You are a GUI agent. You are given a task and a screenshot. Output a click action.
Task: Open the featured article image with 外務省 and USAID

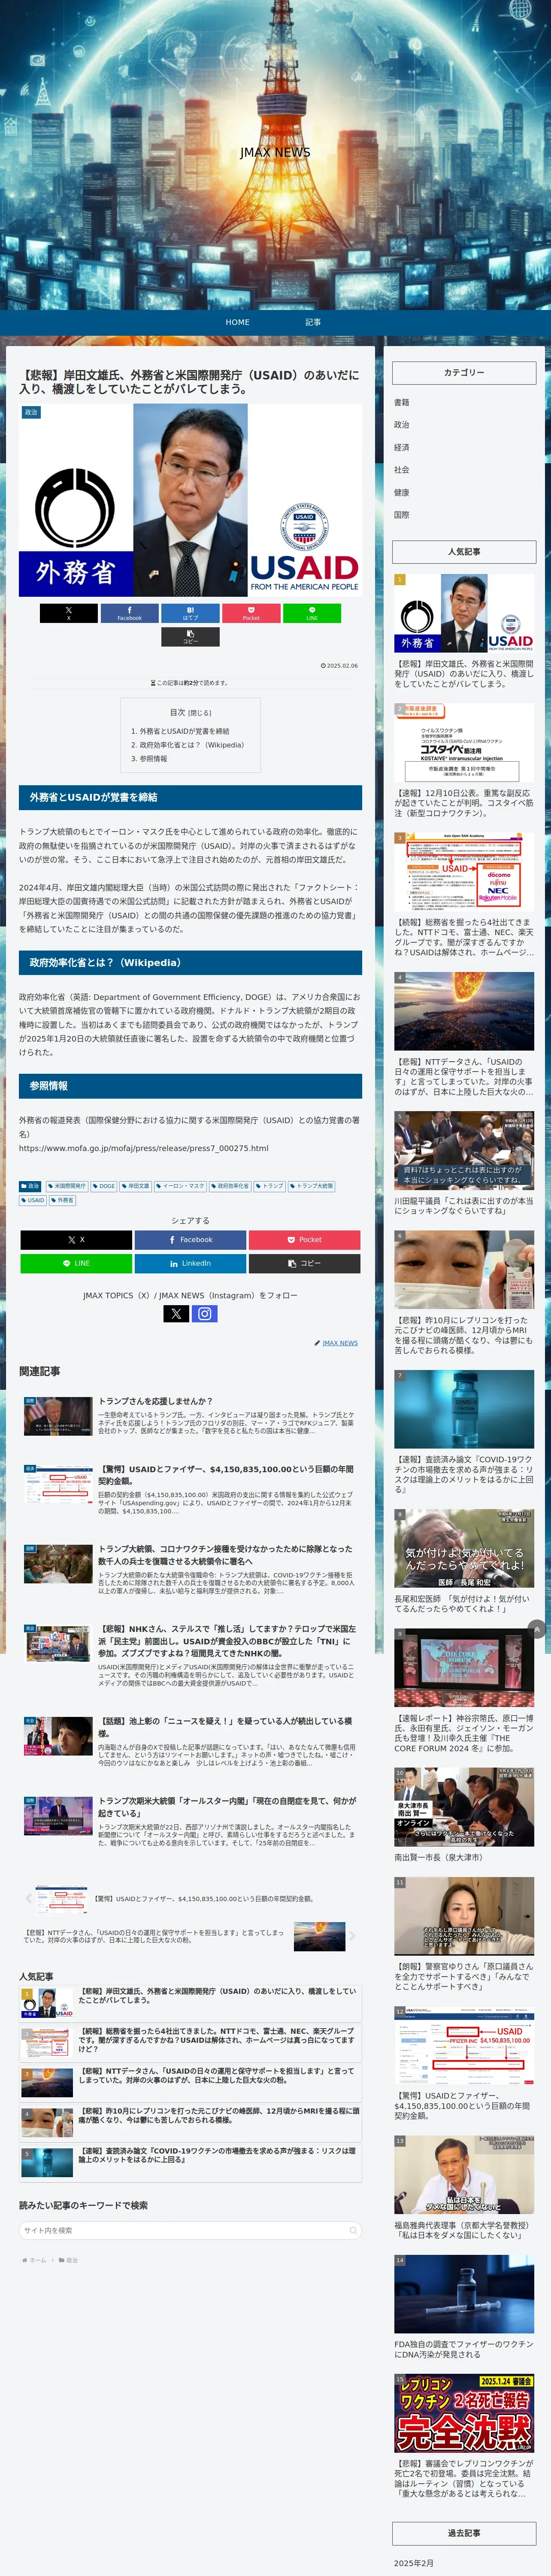point(190,500)
